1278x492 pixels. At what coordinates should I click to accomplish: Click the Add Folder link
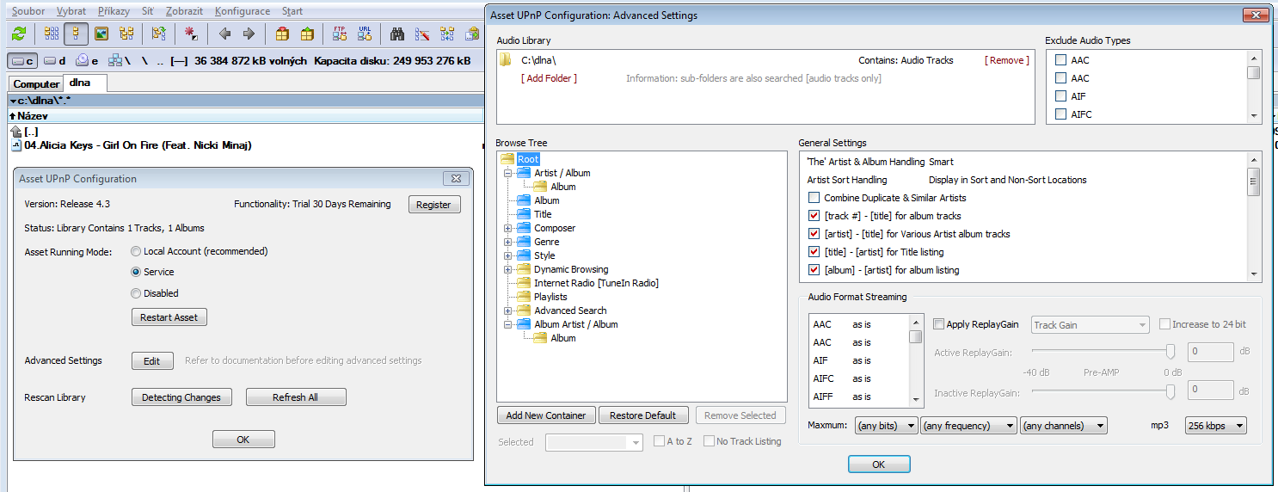coord(549,78)
